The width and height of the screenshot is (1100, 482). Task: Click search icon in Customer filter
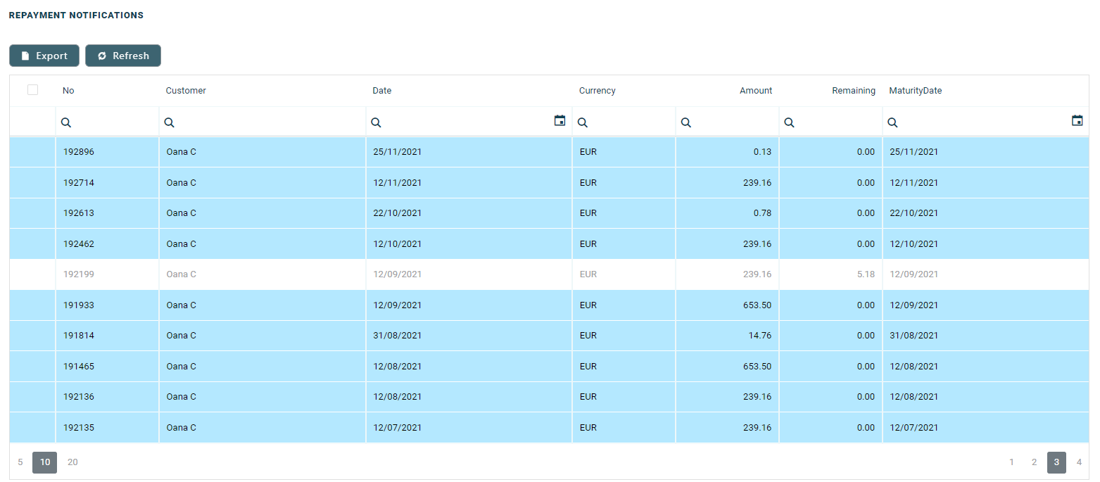170,122
